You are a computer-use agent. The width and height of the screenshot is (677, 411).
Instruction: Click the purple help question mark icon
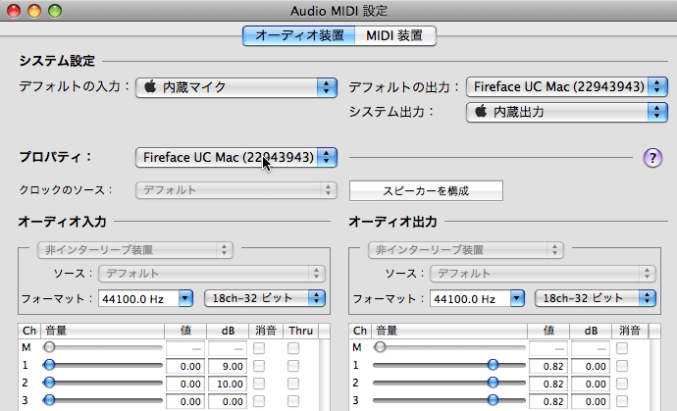(652, 157)
